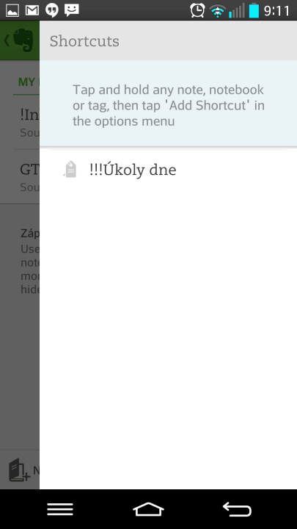Open the Gmail notification icon
Viewport: 297px width, 529px height.
tap(32, 10)
